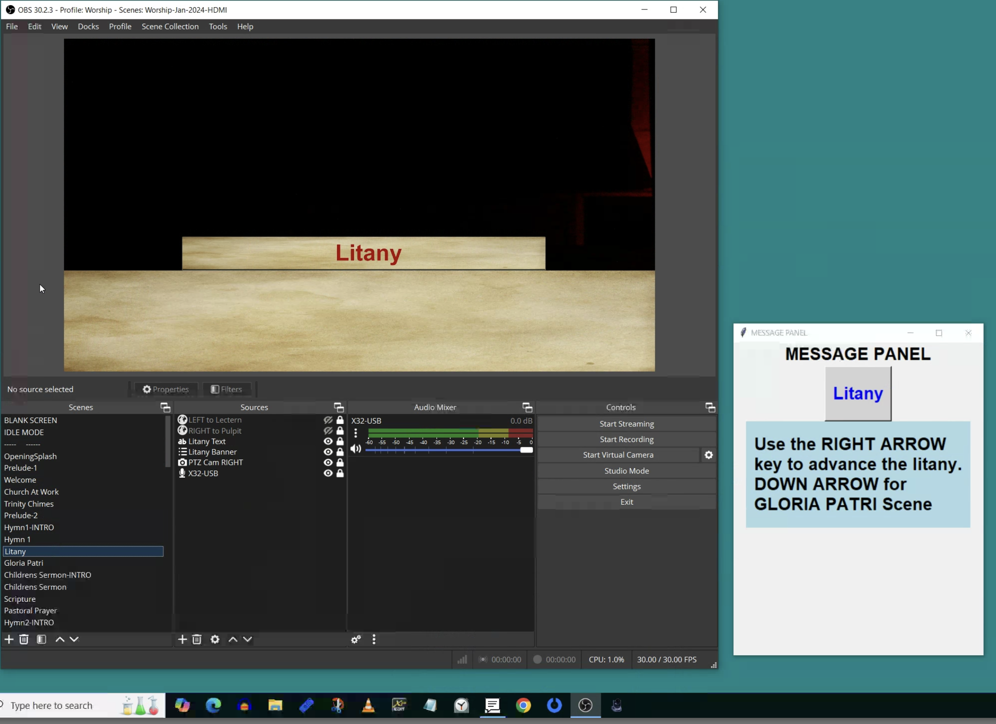Open the Docks menu
The image size is (996, 724).
[x=88, y=27]
